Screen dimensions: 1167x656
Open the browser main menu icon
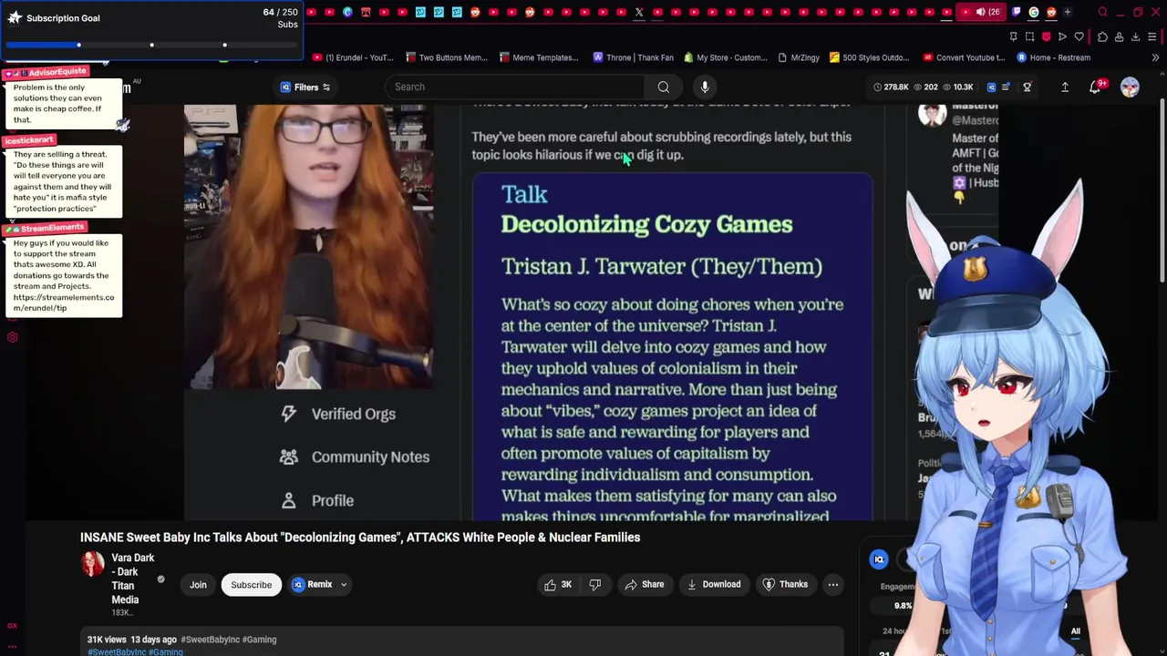(x=1152, y=36)
